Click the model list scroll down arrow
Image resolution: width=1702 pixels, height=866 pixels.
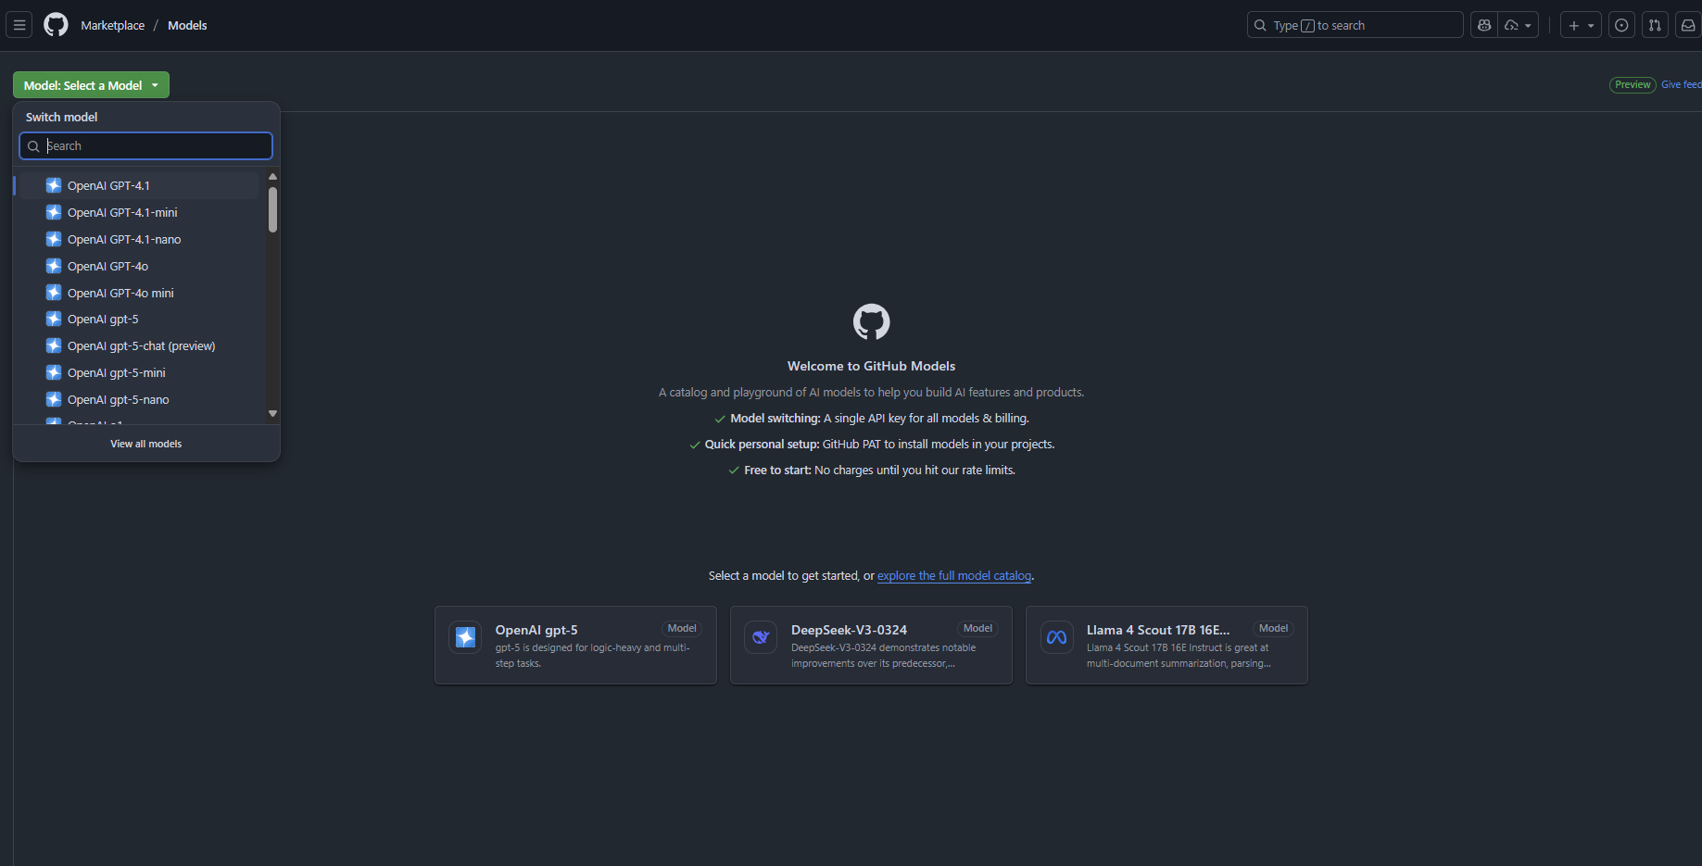272,413
